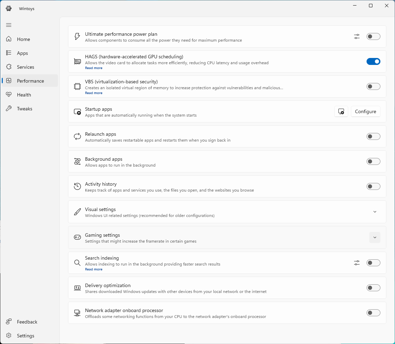Turn on VBS virtualization-based security toggle

[373, 86]
